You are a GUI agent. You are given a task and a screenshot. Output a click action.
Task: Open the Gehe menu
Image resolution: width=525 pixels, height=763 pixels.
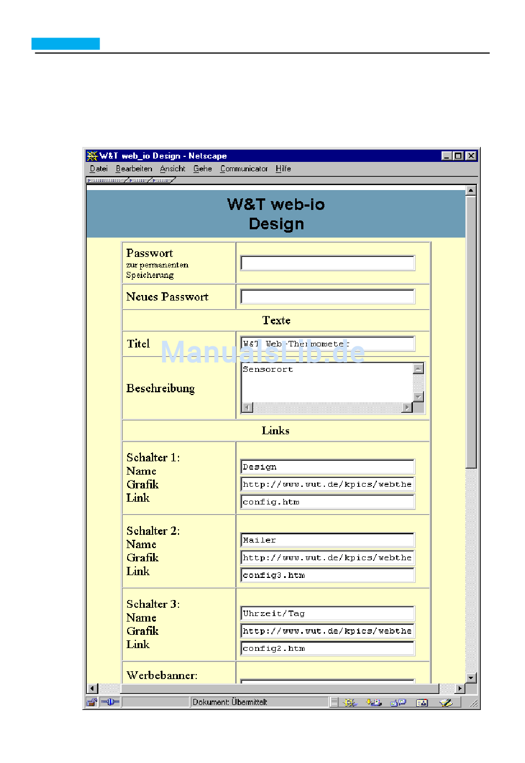tap(202, 169)
